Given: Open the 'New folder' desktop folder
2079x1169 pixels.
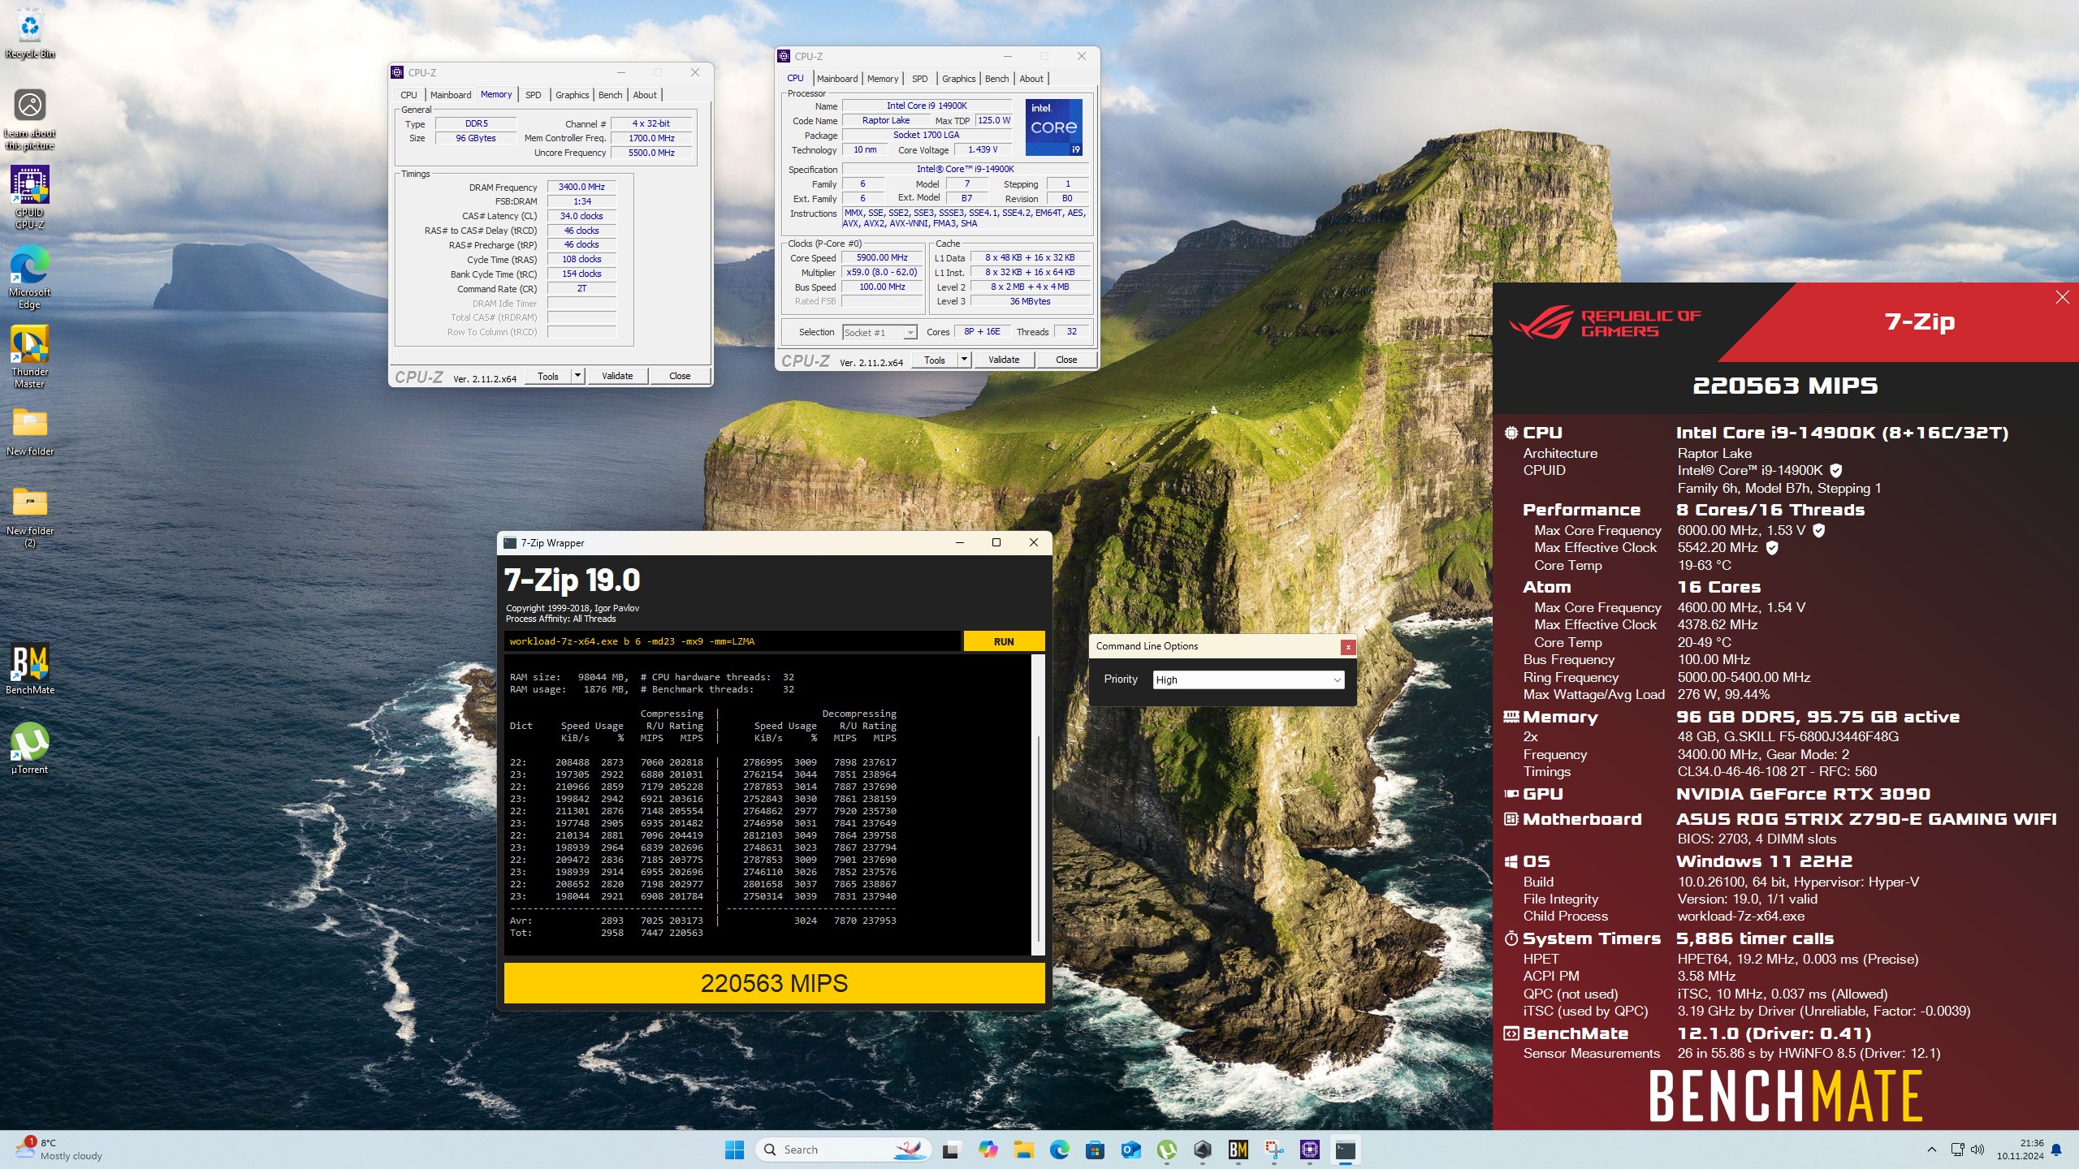Looking at the screenshot, I should tap(30, 430).
